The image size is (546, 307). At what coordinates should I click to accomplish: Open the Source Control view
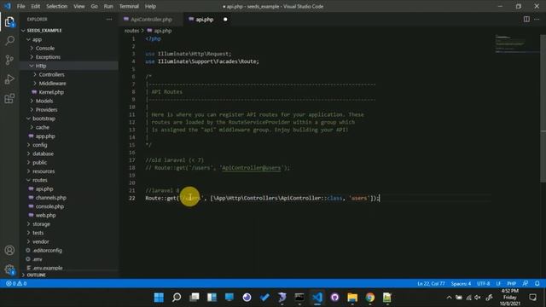click(9, 60)
